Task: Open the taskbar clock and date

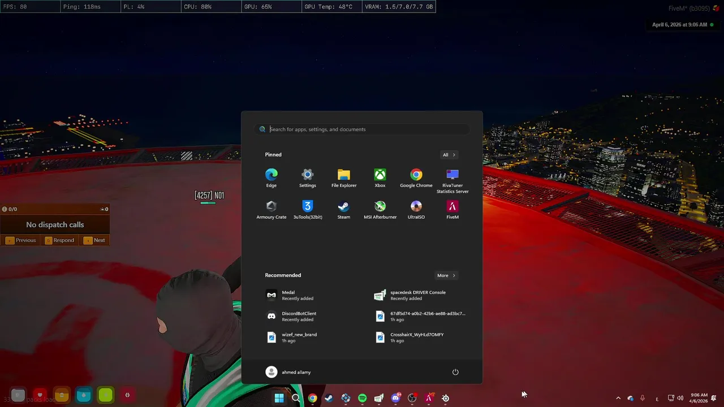Action: point(699,398)
